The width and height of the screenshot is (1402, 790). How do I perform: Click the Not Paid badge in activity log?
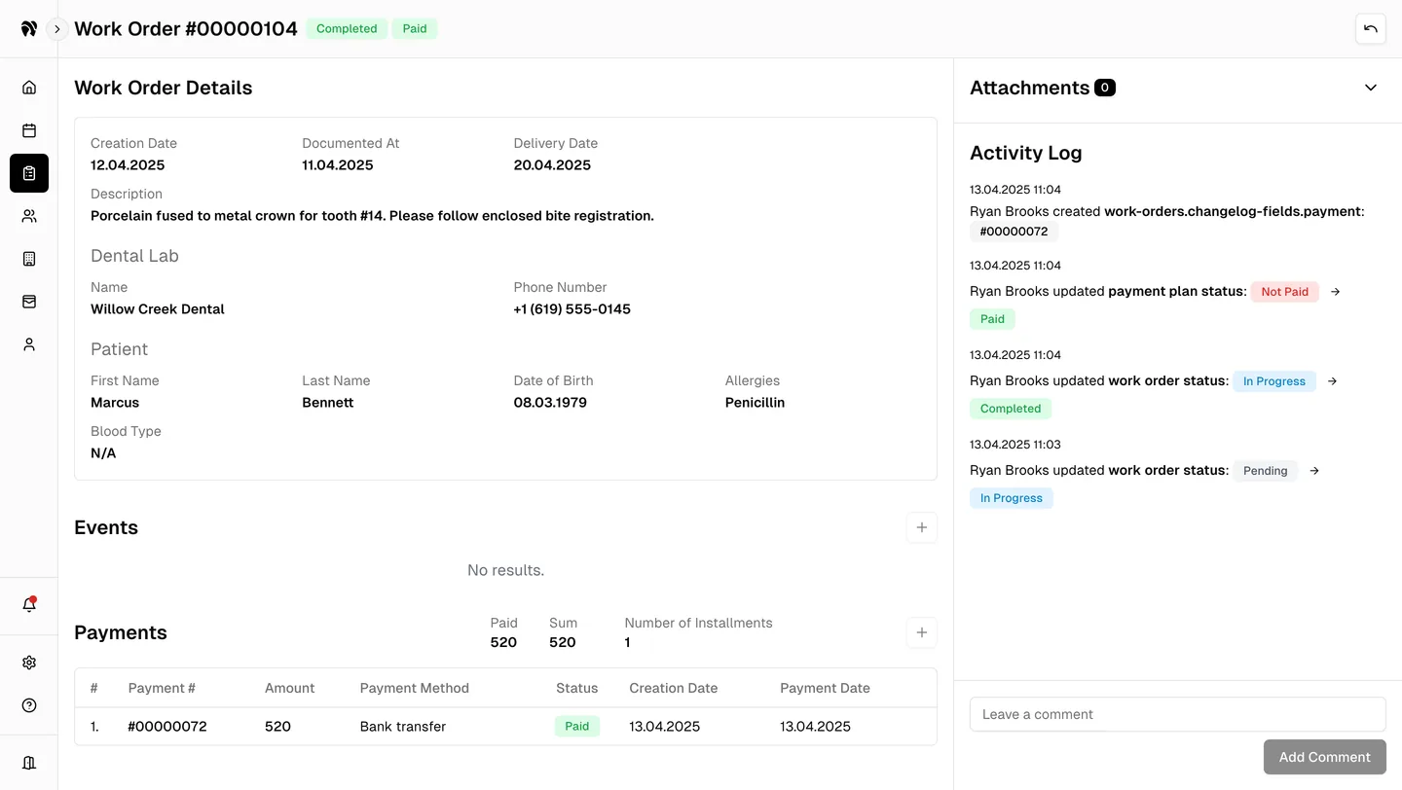pyautogui.click(x=1285, y=292)
